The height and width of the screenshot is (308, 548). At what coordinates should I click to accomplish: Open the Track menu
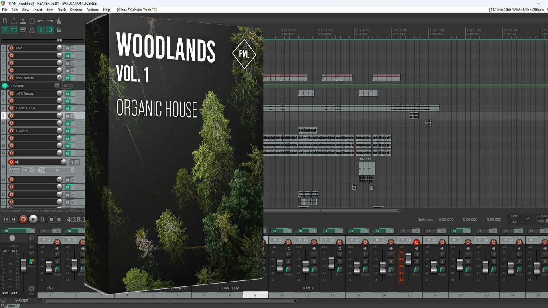click(62, 10)
